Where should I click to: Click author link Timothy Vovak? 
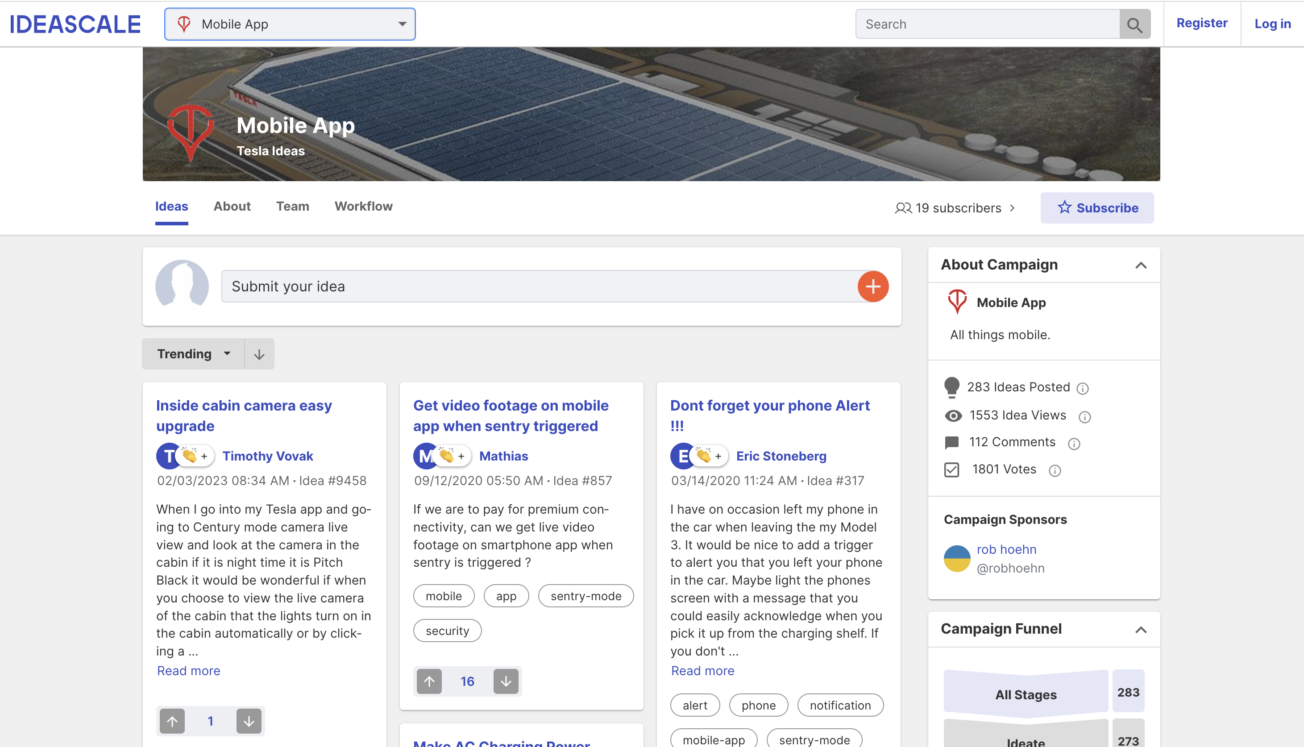coord(267,456)
